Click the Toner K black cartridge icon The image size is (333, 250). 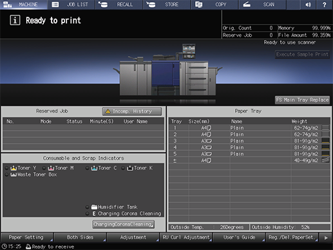130,168
